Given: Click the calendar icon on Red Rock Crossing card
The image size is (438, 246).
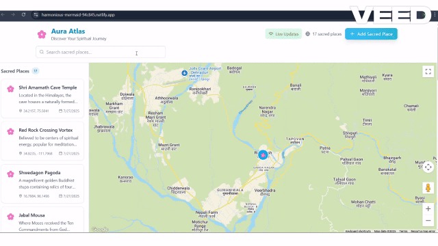Looking at the screenshot, I should tap(60, 153).
